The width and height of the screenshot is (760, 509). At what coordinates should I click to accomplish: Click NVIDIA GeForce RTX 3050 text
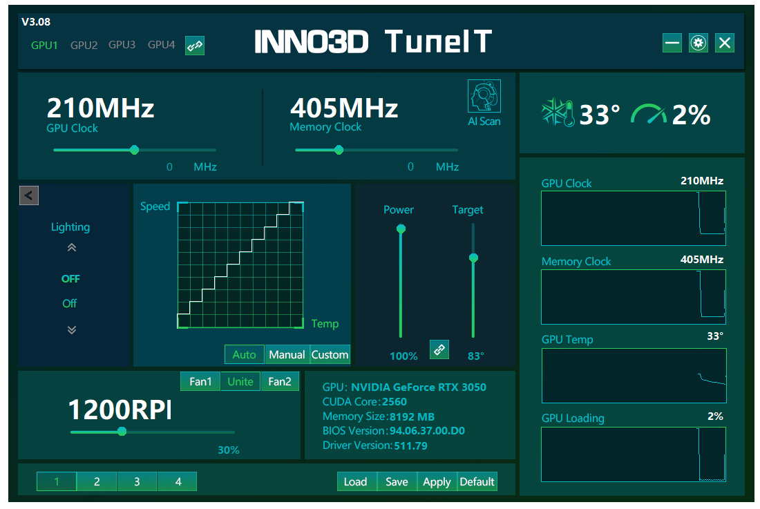[x=418, y=387]
